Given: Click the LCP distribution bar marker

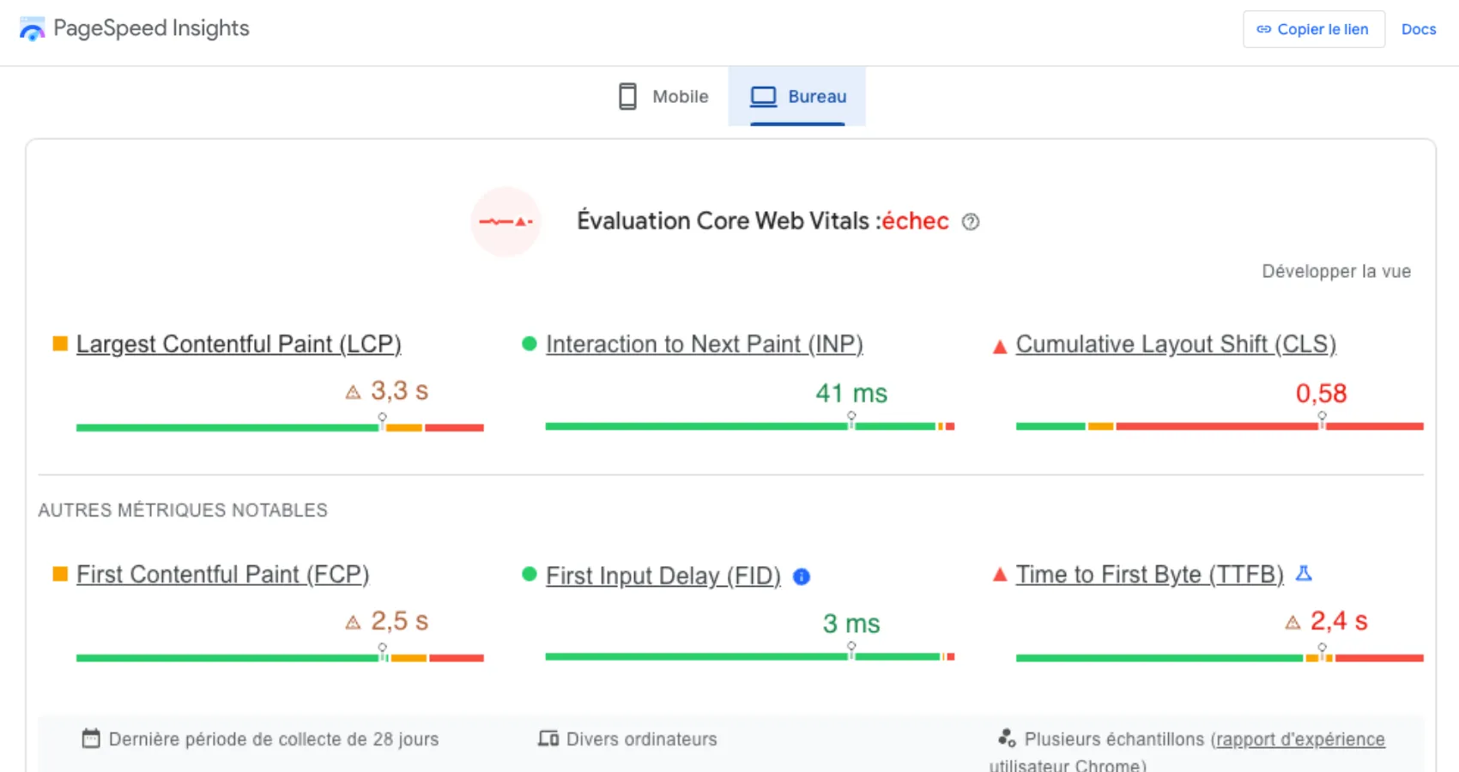Looking at the screenshot, I should pos(383,421).
